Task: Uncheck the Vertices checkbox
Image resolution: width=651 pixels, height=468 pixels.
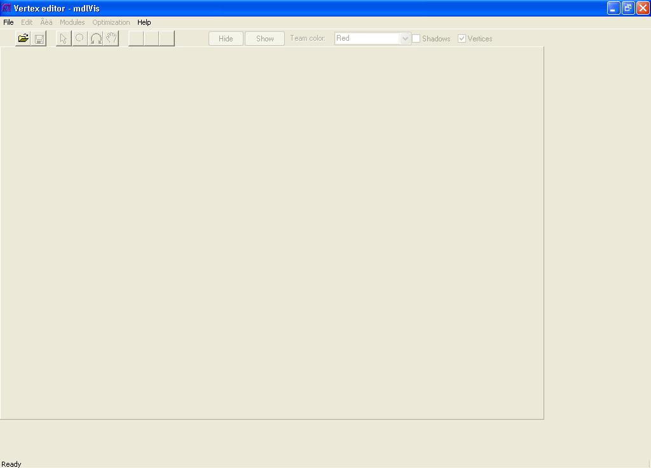Action: pyautogui.click(x=462, y=39)
